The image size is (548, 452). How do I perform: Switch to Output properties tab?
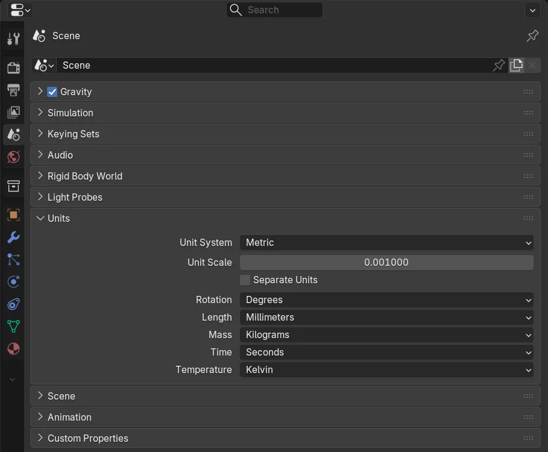point(13,90)
